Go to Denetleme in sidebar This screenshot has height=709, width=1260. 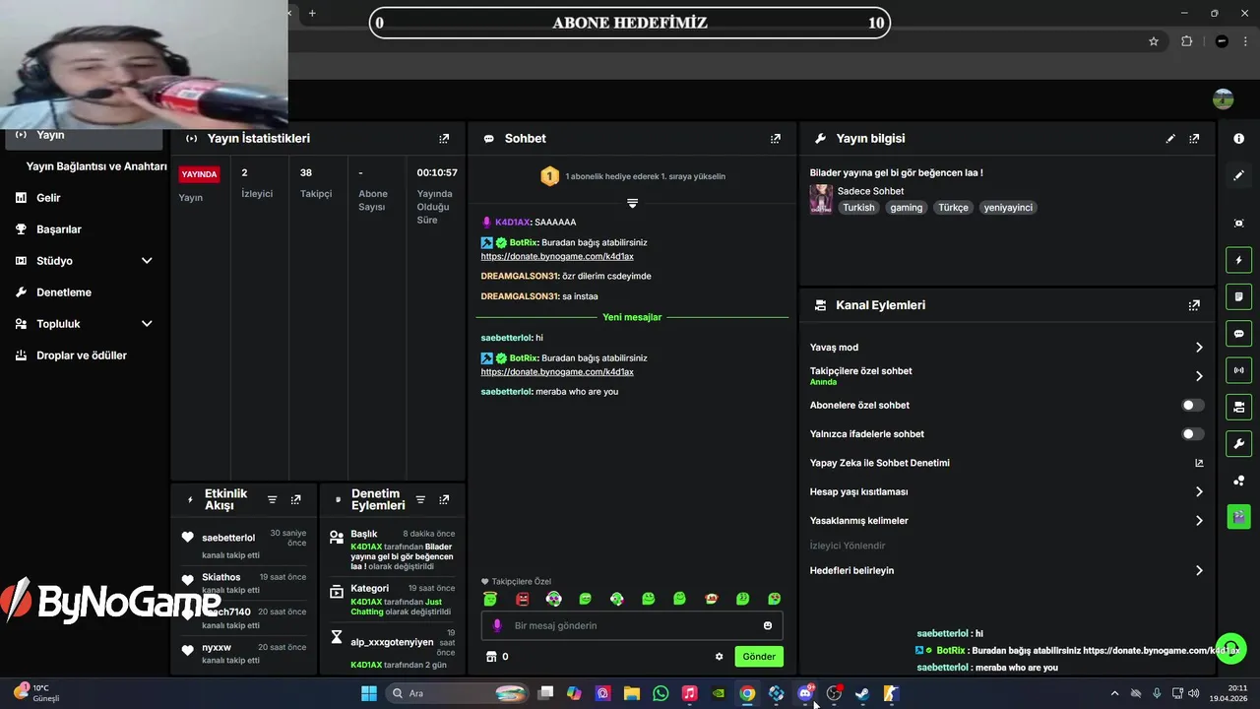pos(64,292)
